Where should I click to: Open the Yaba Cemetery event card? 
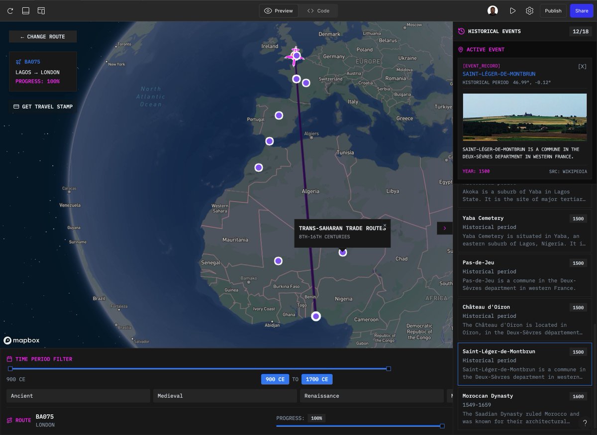(x=525, y=230)
